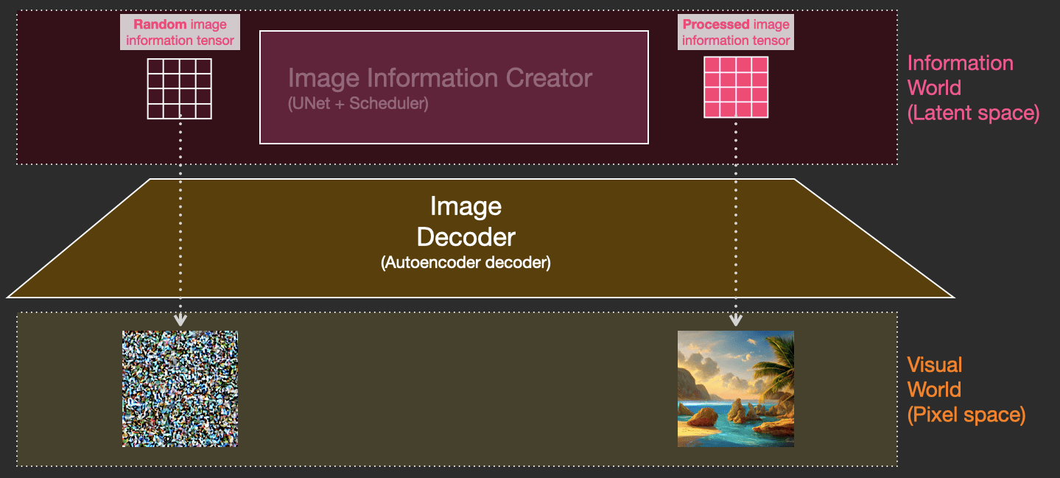The width and height of the screenshot is (1060, 478).
Task: Click the Image Decoder trapezoid shape
Action: pyautogui.click(x=464, y=236)
